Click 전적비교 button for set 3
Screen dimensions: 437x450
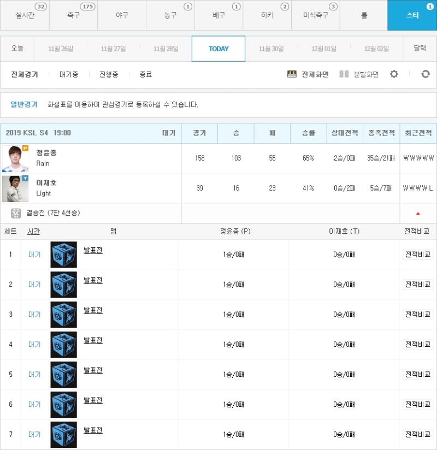pyautogui.click(x=418, y=314)
